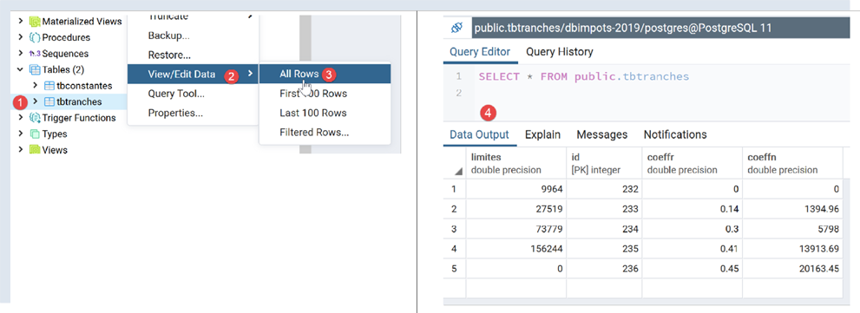860x313 pixels.
Task: Click the tbtranches table icon
Action: click(49, 101)
